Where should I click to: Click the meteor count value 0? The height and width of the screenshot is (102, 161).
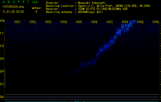[36, 12]
